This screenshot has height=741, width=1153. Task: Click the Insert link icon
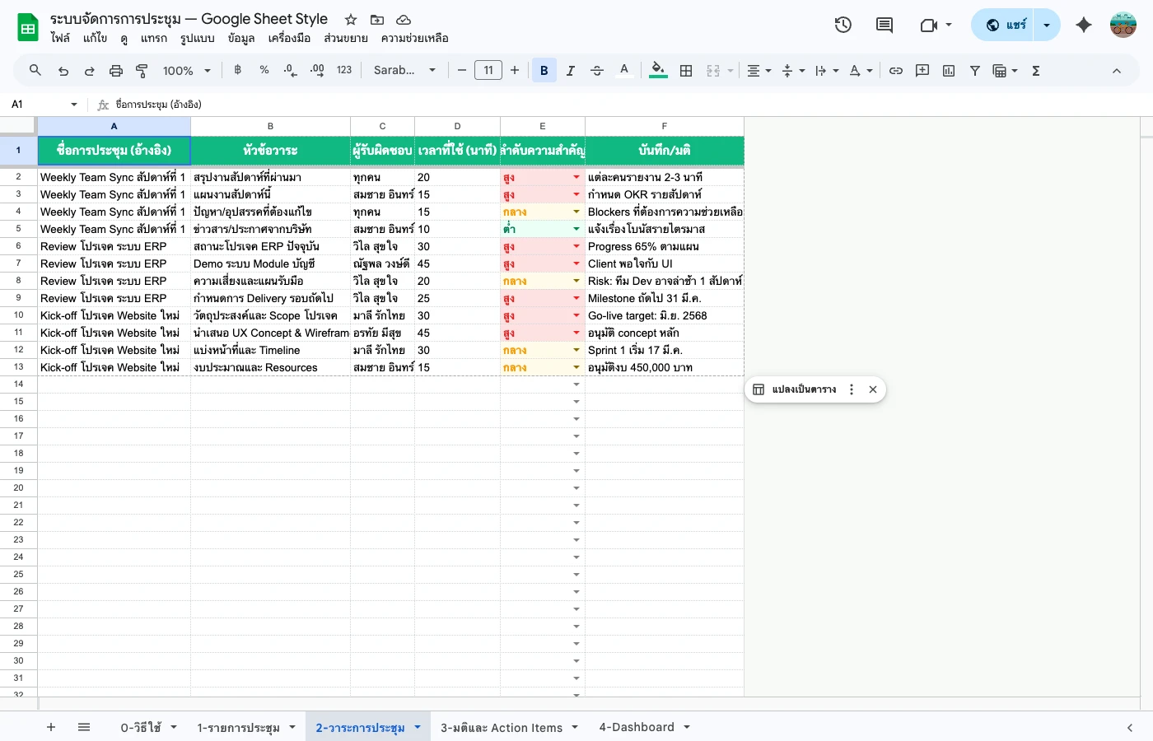click(x=896, y=70)
